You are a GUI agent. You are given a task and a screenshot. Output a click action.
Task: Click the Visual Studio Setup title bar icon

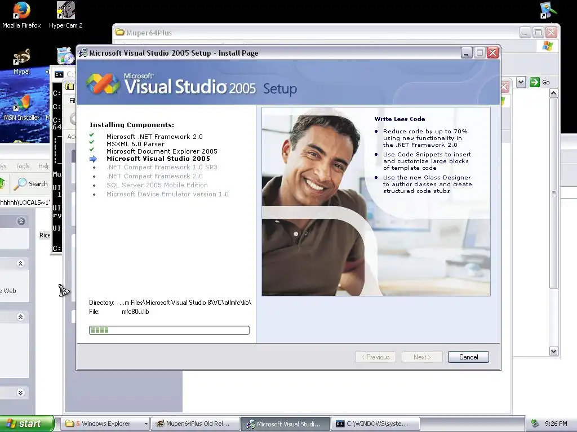[x=83, y=53]
